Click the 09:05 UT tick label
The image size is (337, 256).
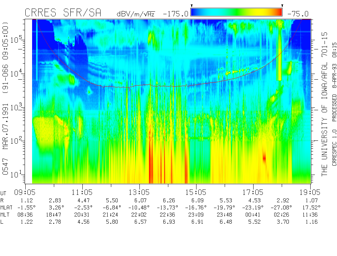click(25, 192)
